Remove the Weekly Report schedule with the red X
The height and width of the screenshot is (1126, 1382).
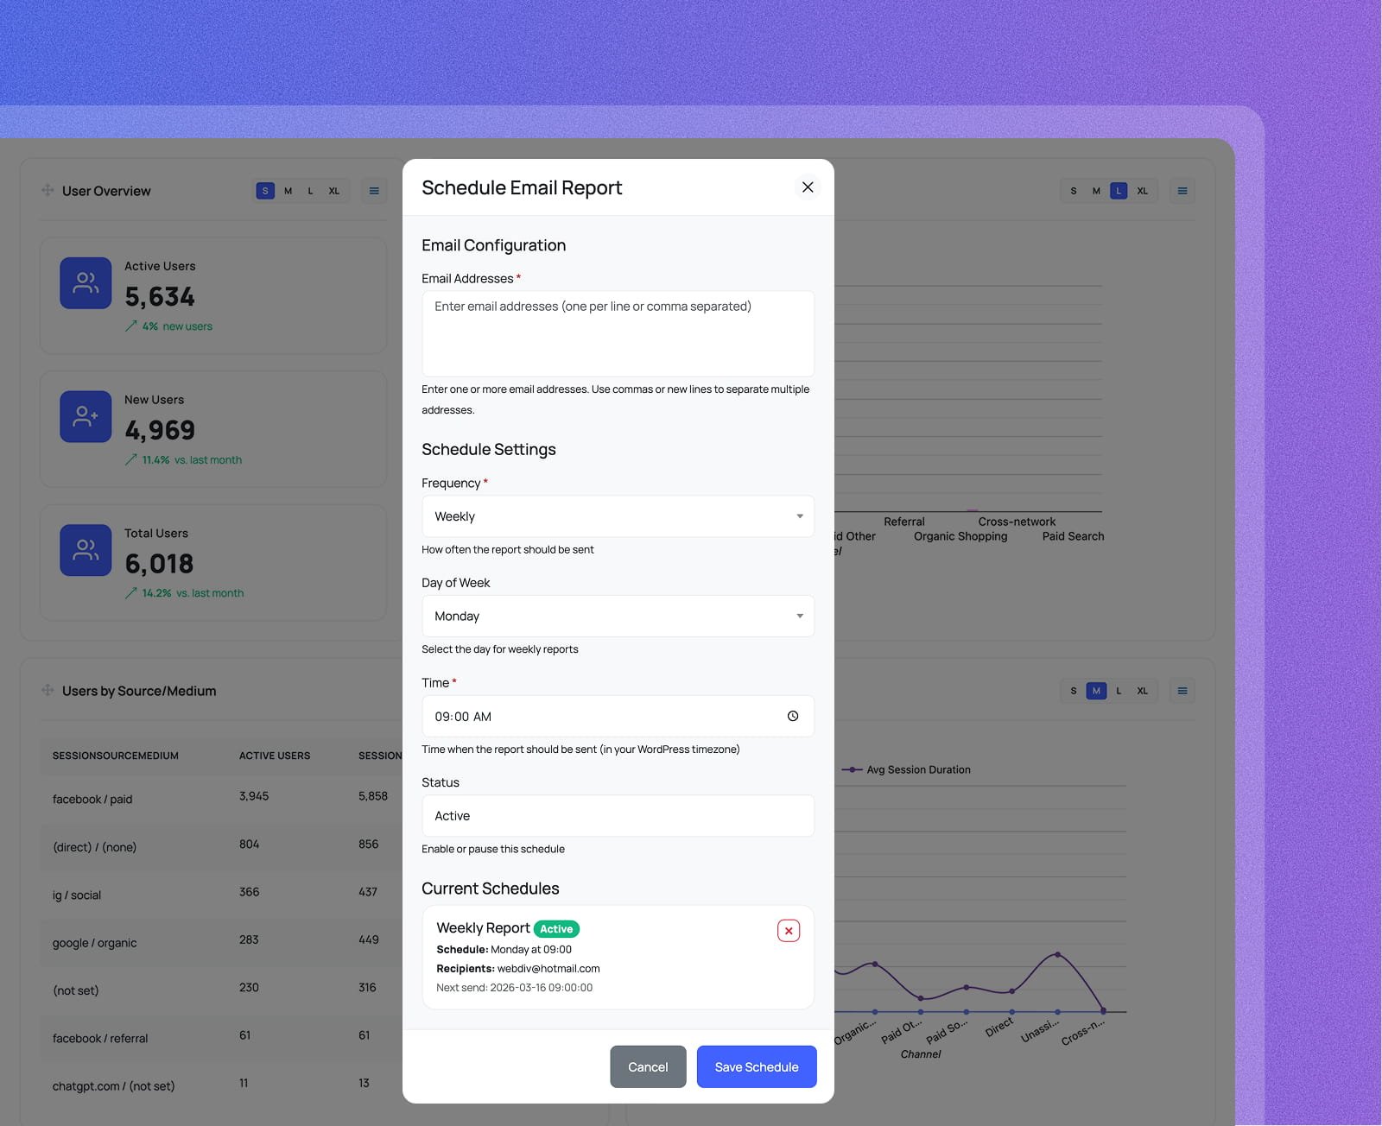point(788,930)
